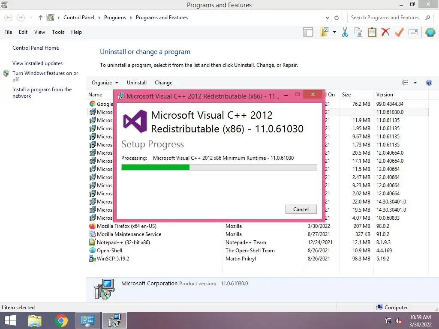Click the Back arrow navigation icon
Screen dimensions: 439x329
pyautogui.click(x=9, y=18)
